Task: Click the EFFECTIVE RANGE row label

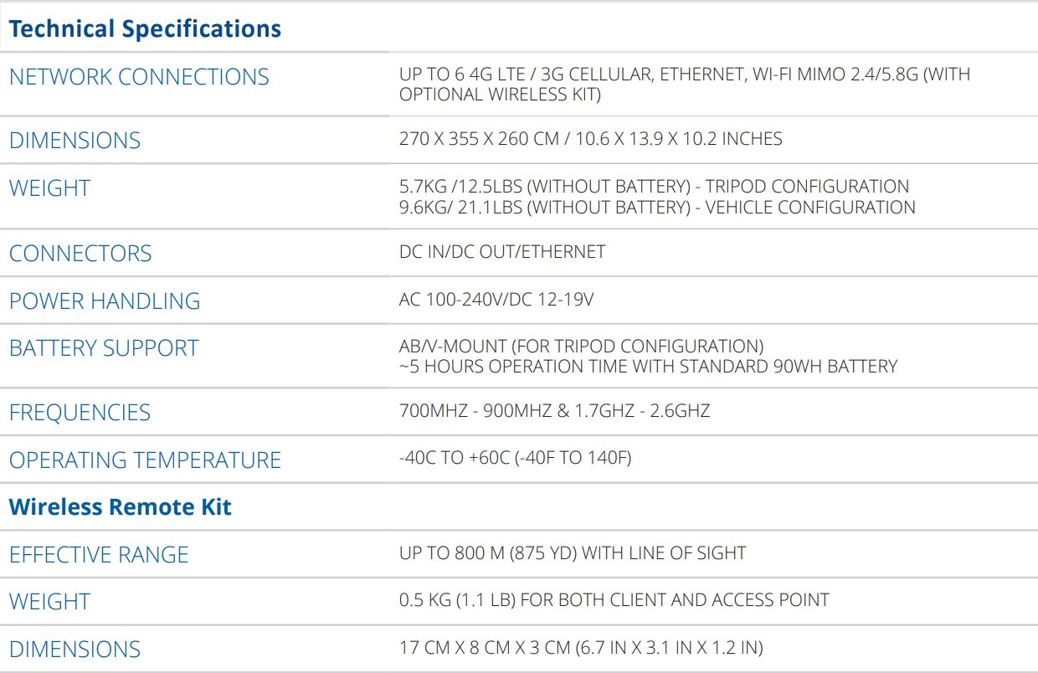Action: click(x=99, y=555)
